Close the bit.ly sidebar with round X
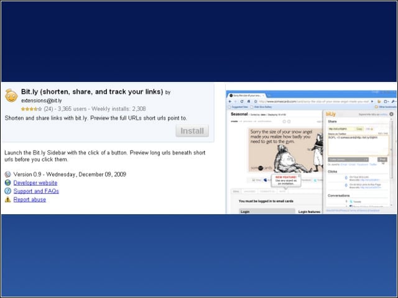 391,114
